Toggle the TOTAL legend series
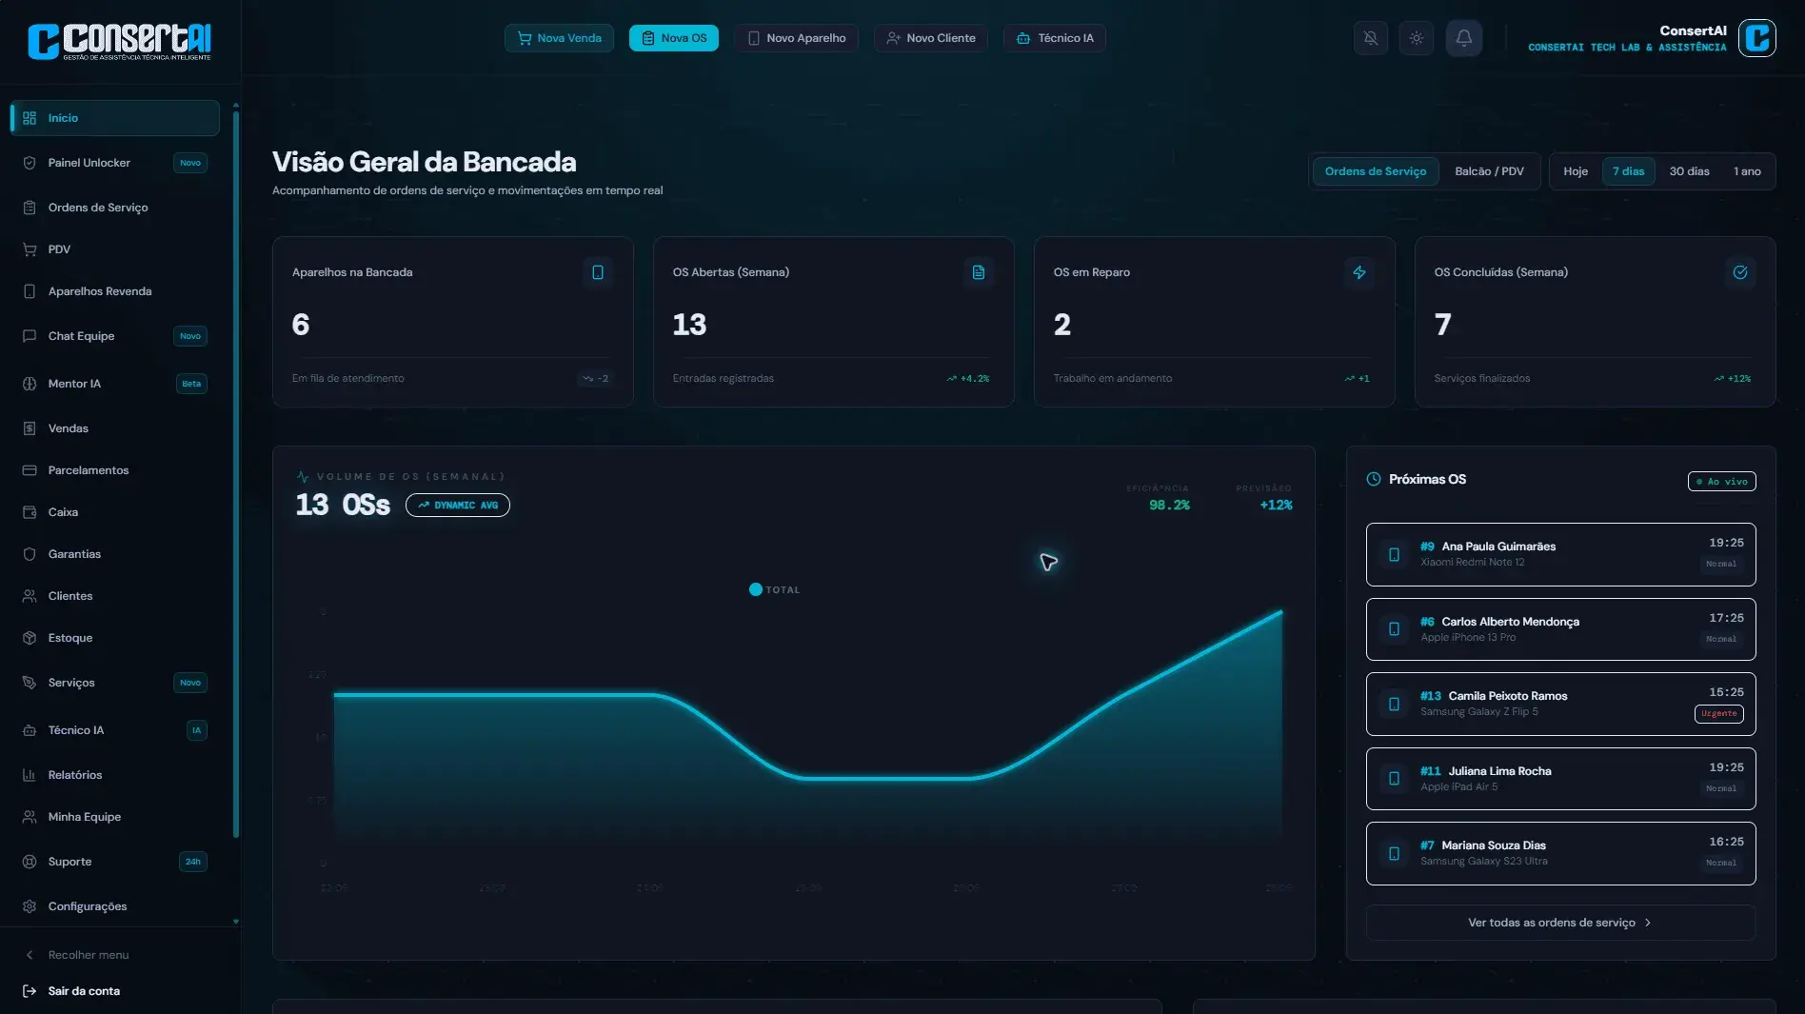 (775, 590)
